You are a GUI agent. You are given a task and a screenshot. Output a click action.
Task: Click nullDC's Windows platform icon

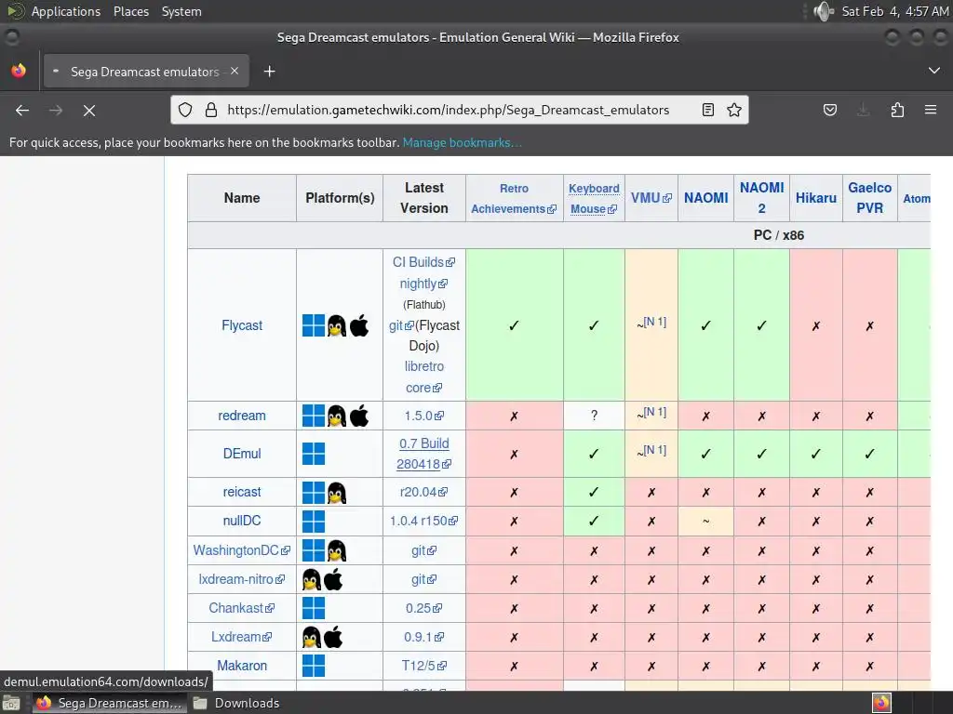pos(314,521)
